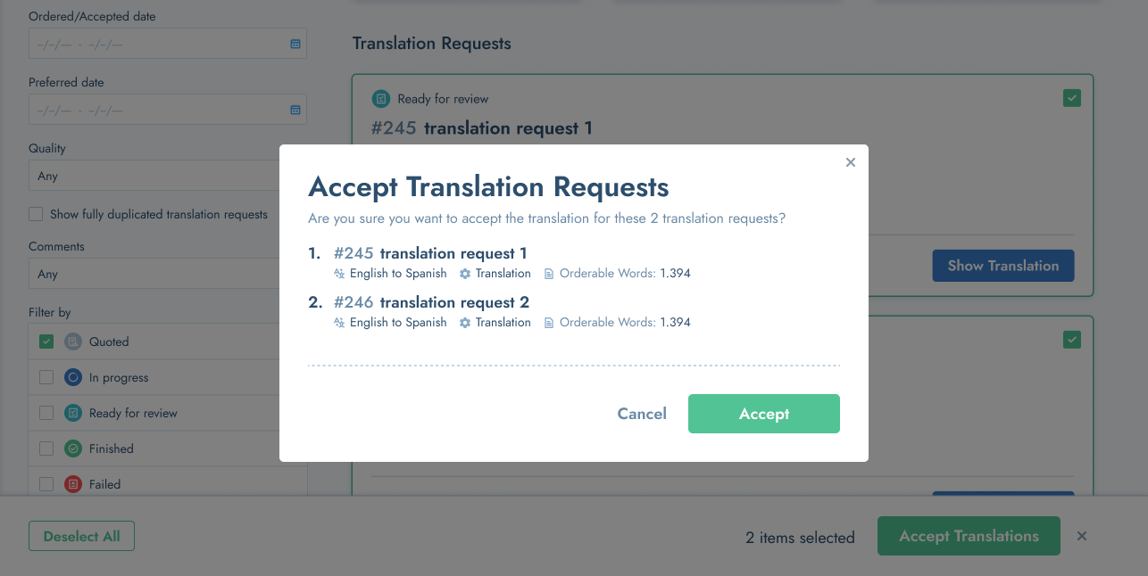Close the Accept Translation Requests dialog

851,162
